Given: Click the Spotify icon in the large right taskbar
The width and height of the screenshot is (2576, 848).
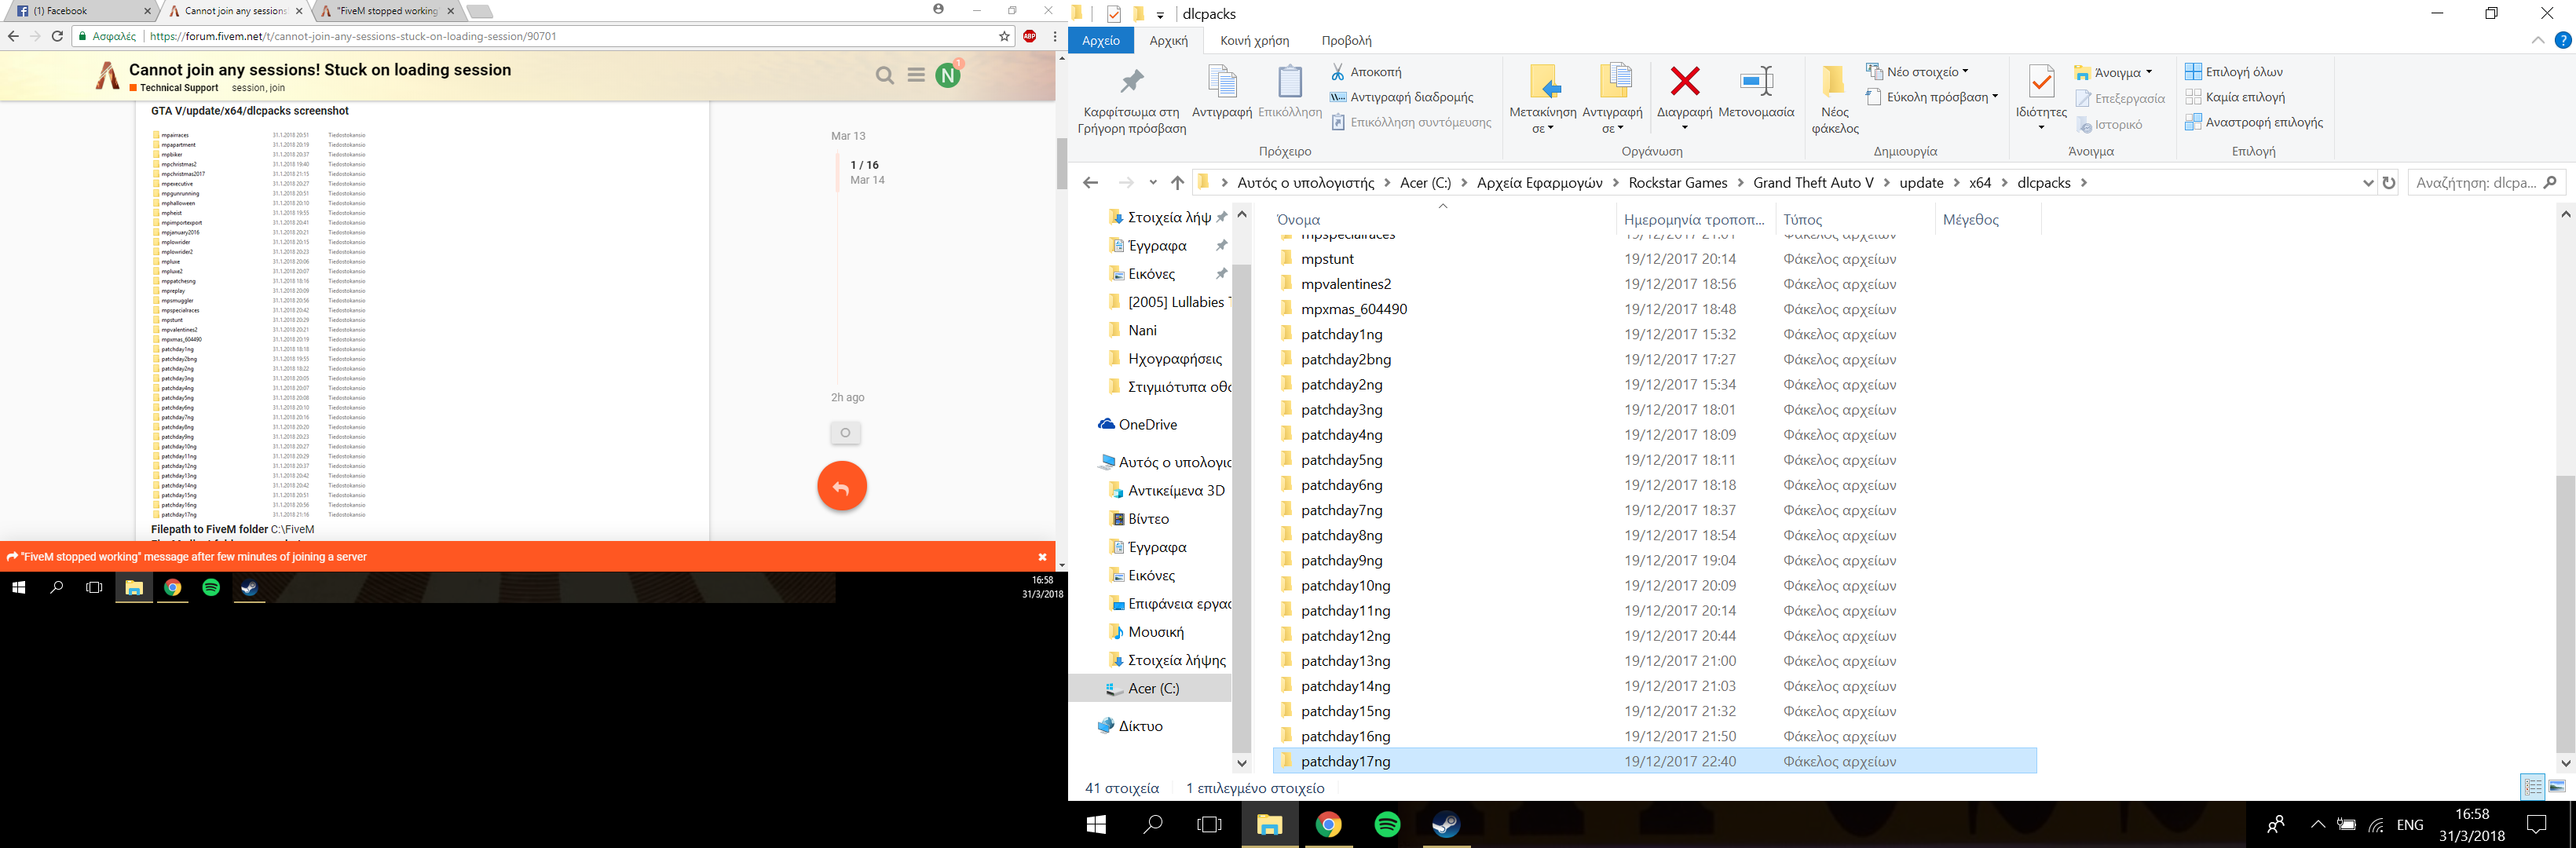Looking at the screenshot, I should 1387,825.
